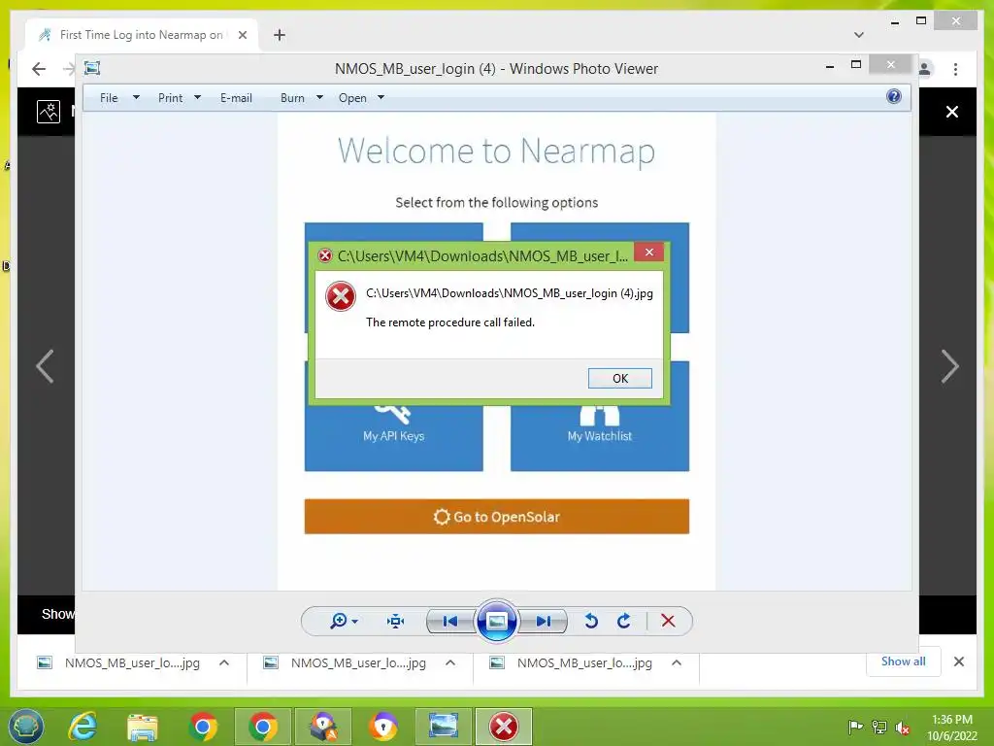The height and width of the screenshot is (746, 994).
Task: Open Photo Viewer help icon
Action: tap(894, 96)
